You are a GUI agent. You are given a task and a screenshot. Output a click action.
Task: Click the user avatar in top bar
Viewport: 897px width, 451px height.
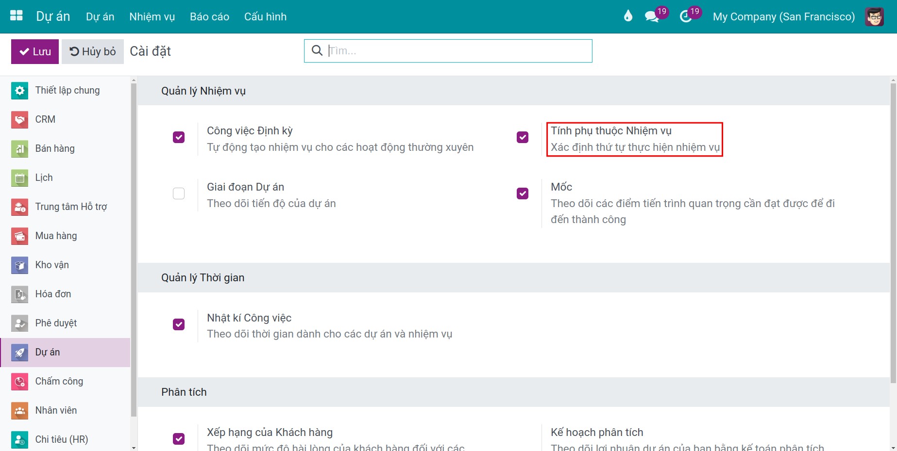pyautogui.click(x=874, y=16)
